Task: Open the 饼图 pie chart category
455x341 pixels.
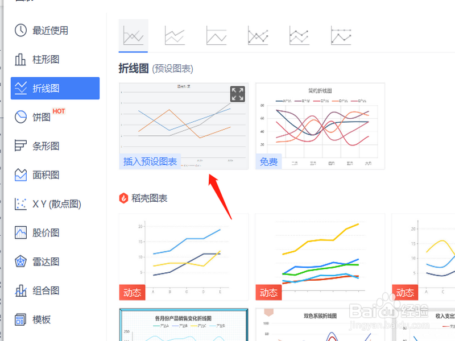Action: pyautogui.click(x=38, y=117)
